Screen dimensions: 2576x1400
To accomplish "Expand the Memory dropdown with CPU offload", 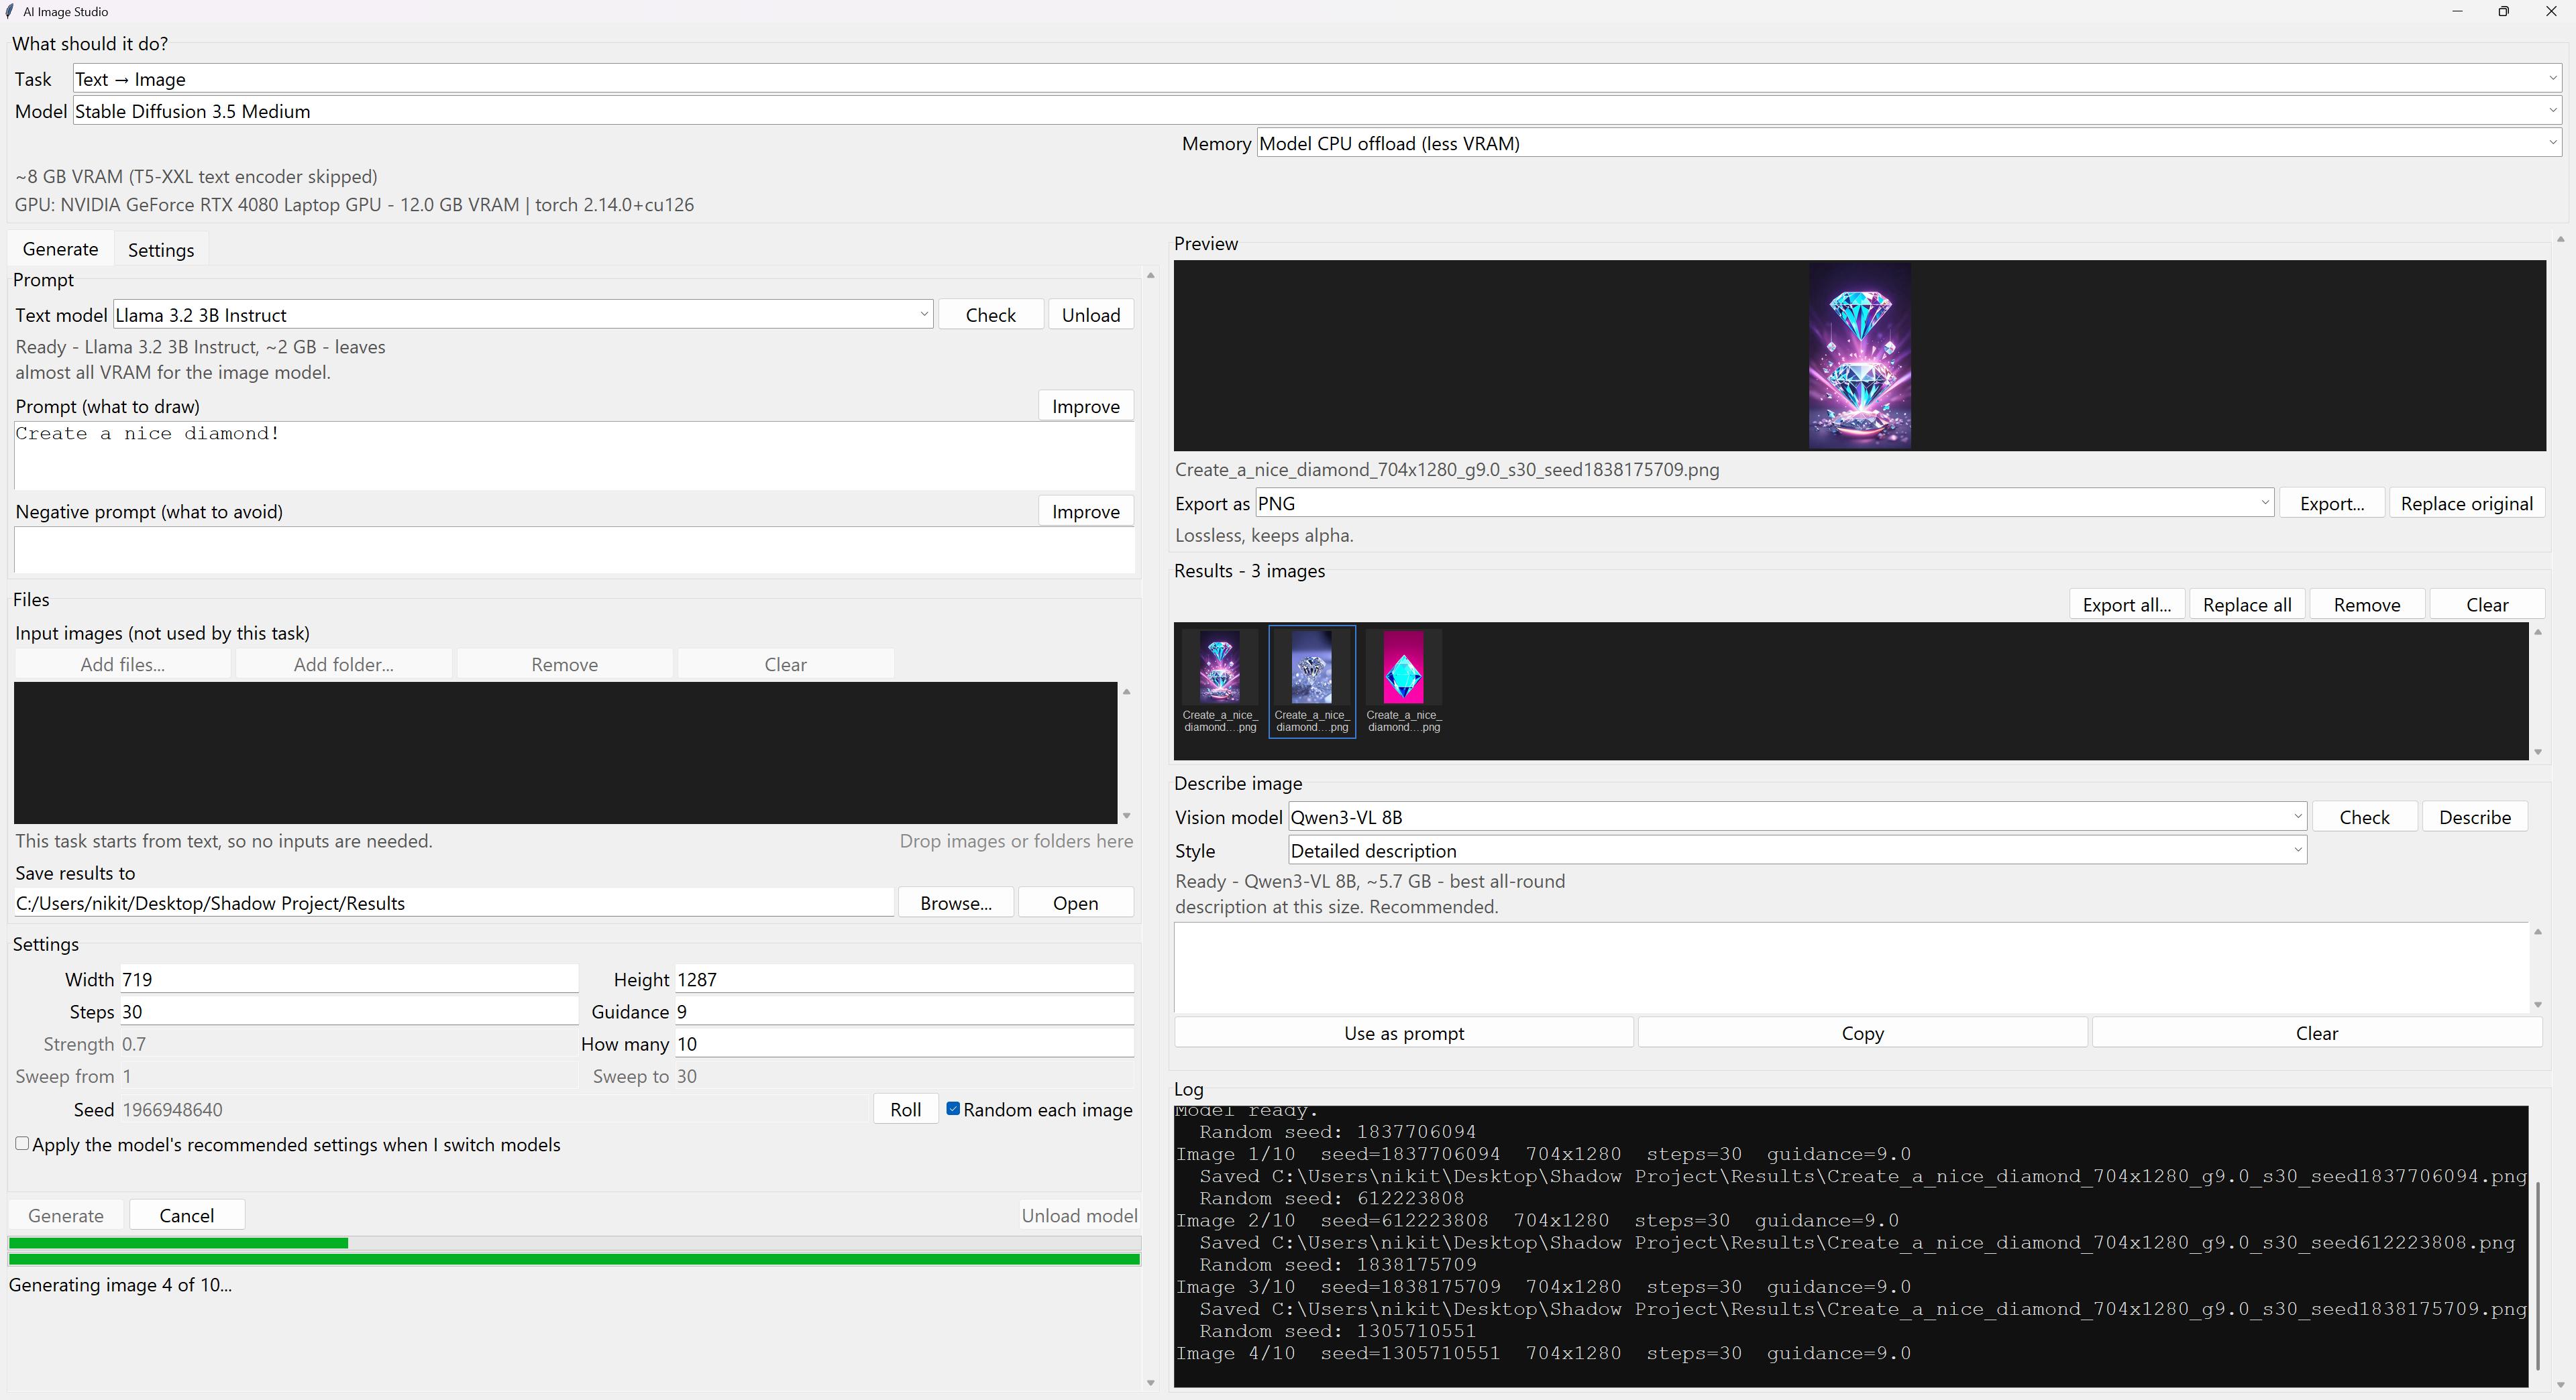I will (1908, 143).
